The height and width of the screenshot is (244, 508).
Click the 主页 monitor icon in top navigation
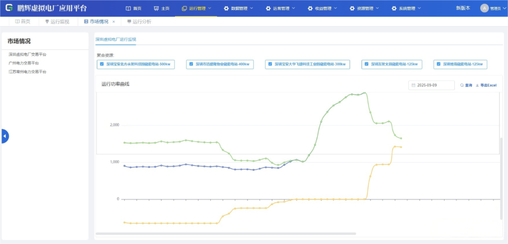(x=156, y=8)
